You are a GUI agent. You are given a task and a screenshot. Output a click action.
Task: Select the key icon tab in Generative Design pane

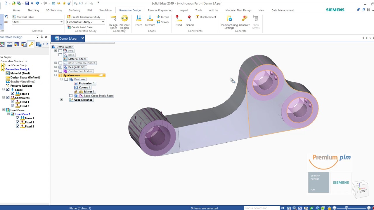coord(31,44)
